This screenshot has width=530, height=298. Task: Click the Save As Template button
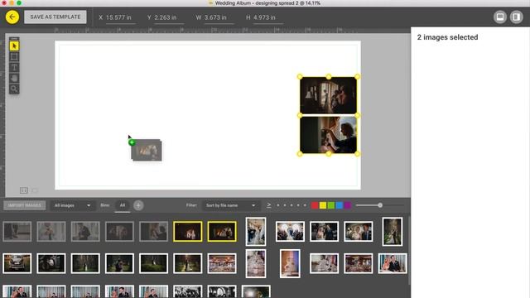click(x=55, y=17)
